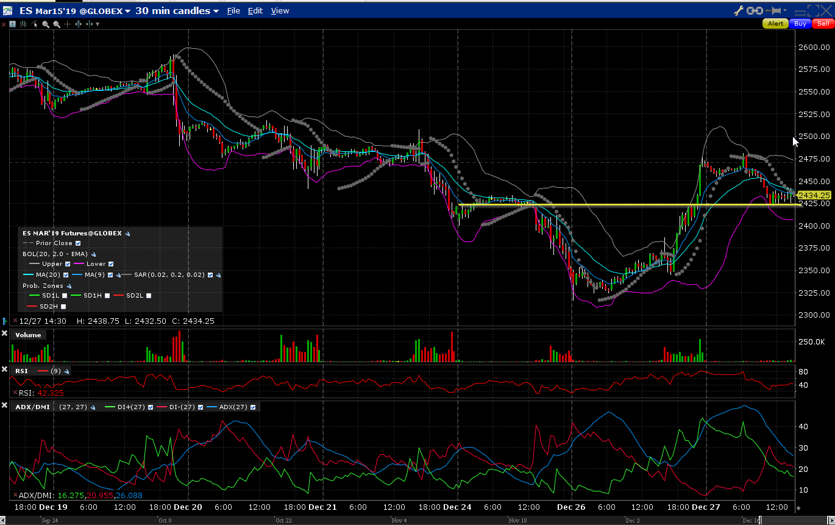Click the yellow horizontal price line
This screenshot has height=525, width=835.
pos(609,205)
